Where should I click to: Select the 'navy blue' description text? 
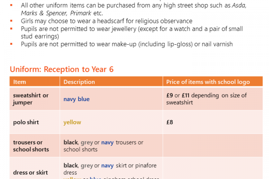pos(77,99)
